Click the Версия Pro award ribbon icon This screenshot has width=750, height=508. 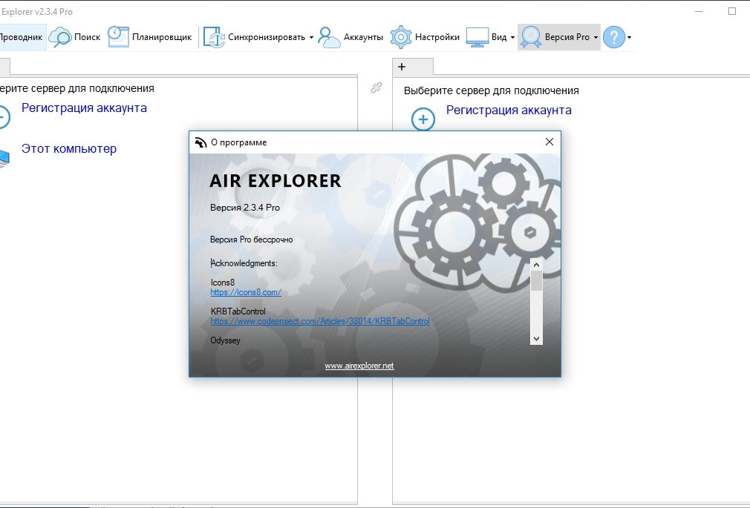coord(530,37)
